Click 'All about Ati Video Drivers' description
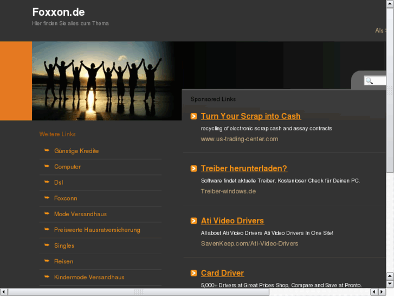The image size is (394, 296). click(x=267, y=233)
